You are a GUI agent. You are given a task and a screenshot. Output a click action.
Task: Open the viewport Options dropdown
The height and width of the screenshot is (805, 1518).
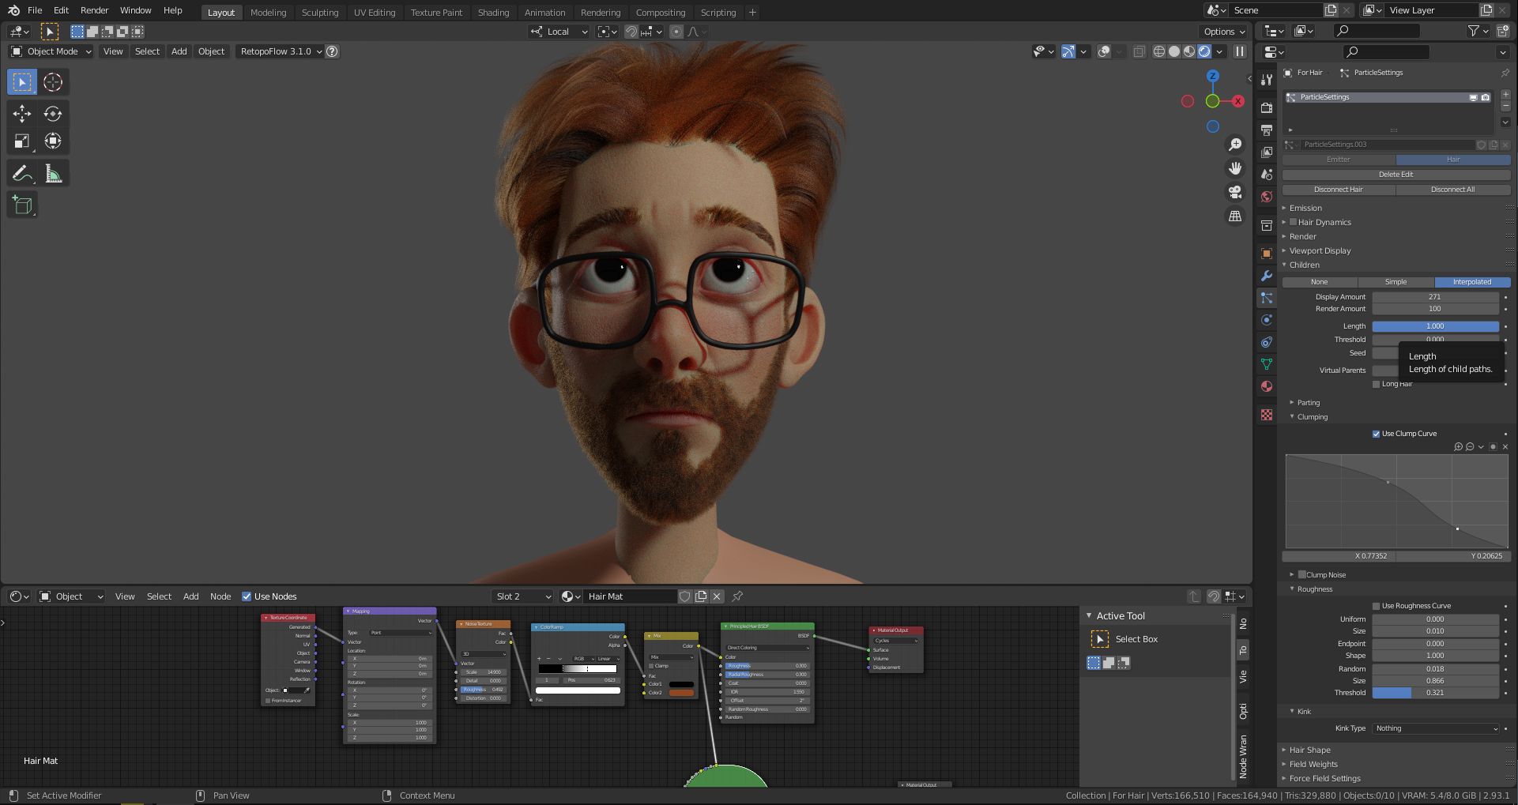point(1223,32)
